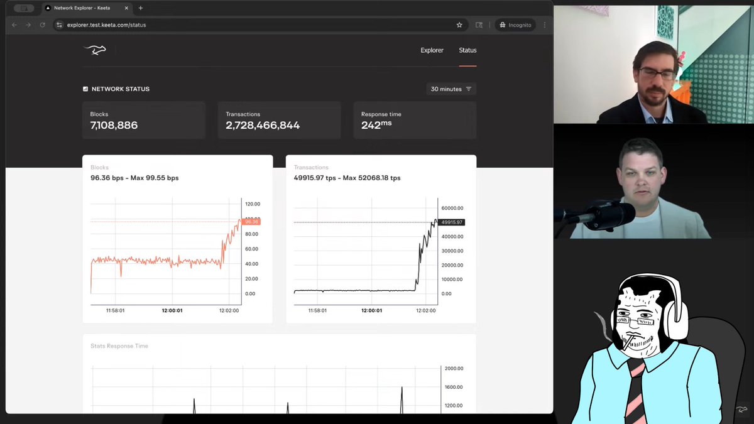
Task: Click the 2000.00 axis value on Response Time chart
Action: (x=452, y=369)
